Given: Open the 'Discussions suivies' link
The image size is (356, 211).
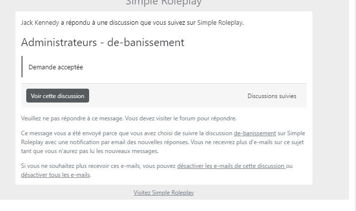Looking at the screenshot, I should pos(272,96).
